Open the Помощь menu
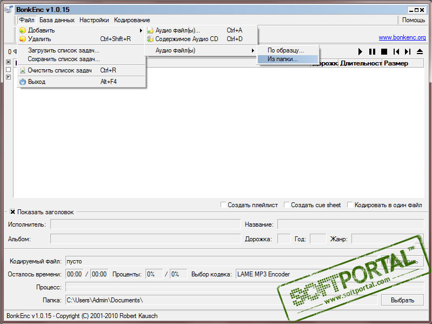The image size is (432, 324). coord(413,20)
